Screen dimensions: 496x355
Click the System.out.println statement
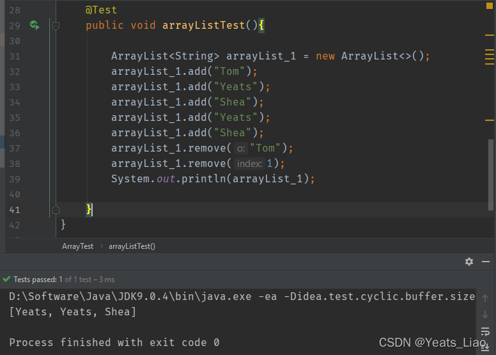[213, 179]
